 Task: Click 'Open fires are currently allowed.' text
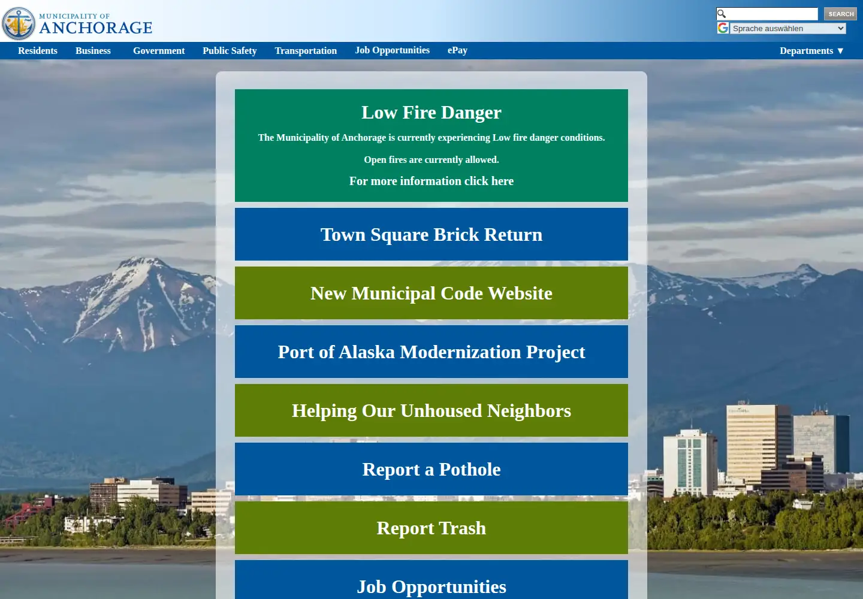coord(431,160)
